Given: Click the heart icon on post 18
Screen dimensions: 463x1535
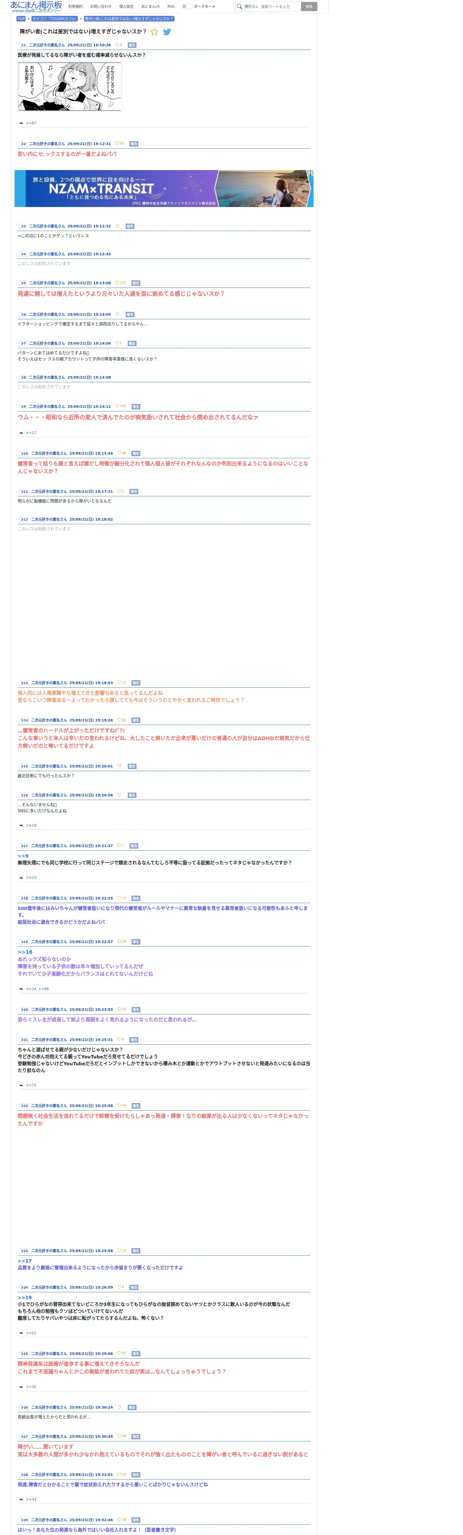Looking at the screenshot, I should 119,898.
